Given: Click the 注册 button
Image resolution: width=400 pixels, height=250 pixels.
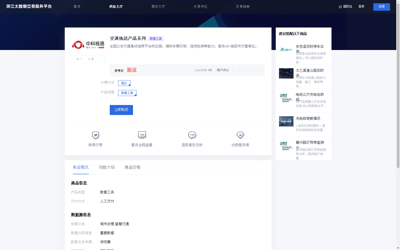Looking at the screenshot, I should coord(381,7).
